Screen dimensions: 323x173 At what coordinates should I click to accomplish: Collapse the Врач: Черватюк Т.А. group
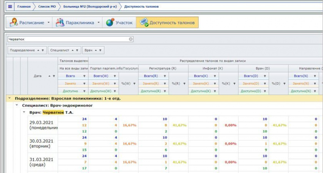[x=24, y=112]
